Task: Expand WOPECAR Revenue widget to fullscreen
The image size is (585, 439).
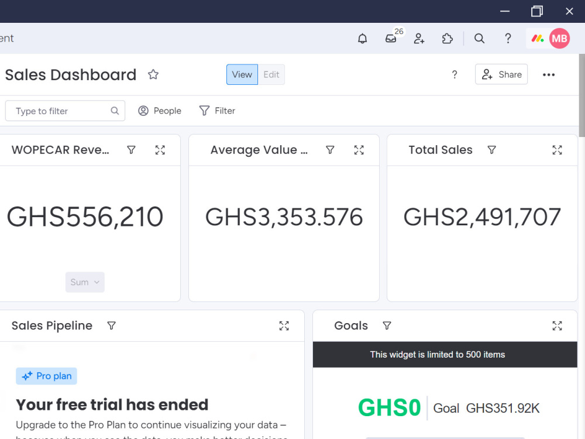Action: [160, 150]
